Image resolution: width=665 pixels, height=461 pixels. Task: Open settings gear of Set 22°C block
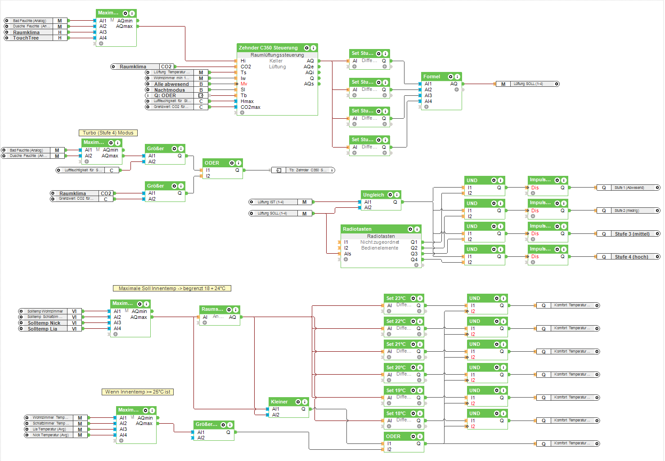tap(413, 321)
